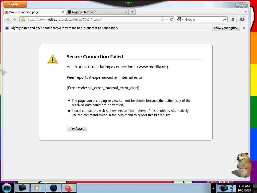The image size is (257, 193).
Task: Click the Secure Connection Failed heading
Action: [95, 57]
